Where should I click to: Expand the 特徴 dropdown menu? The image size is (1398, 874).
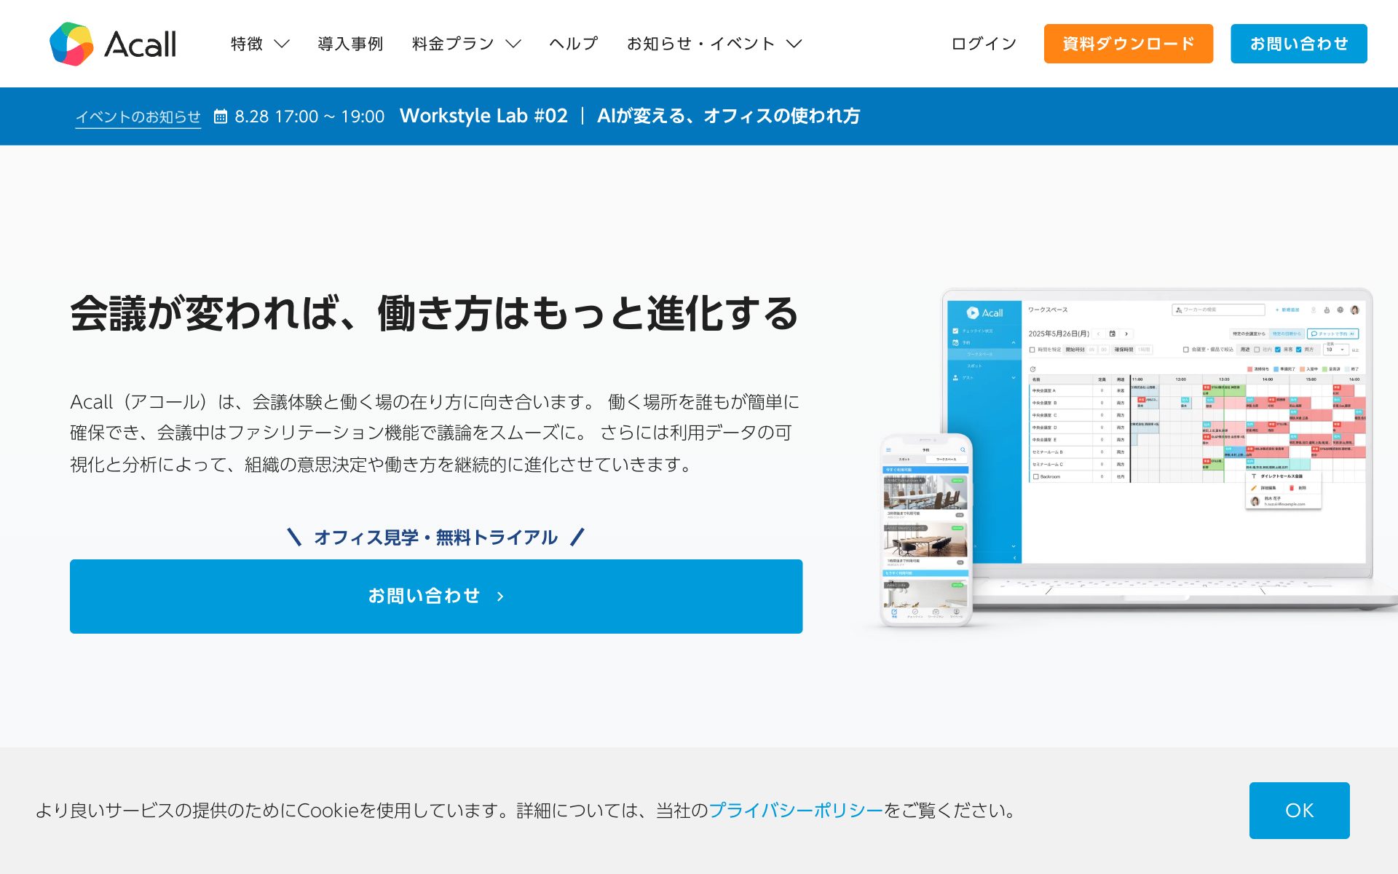tap(260, 44)
